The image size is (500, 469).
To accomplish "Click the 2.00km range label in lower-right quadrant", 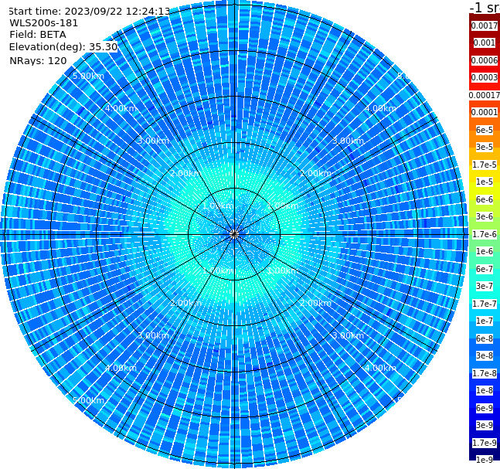I will pyautogui.click(x=315, y=303).
